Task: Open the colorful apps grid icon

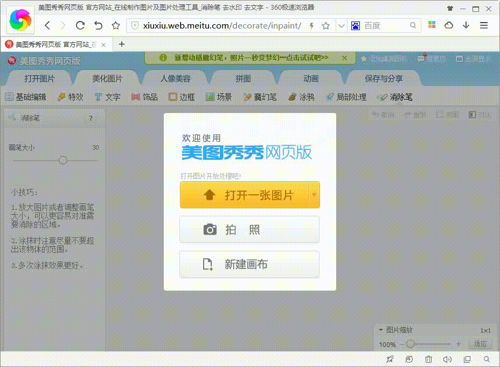Action: [x=432, y=25]
